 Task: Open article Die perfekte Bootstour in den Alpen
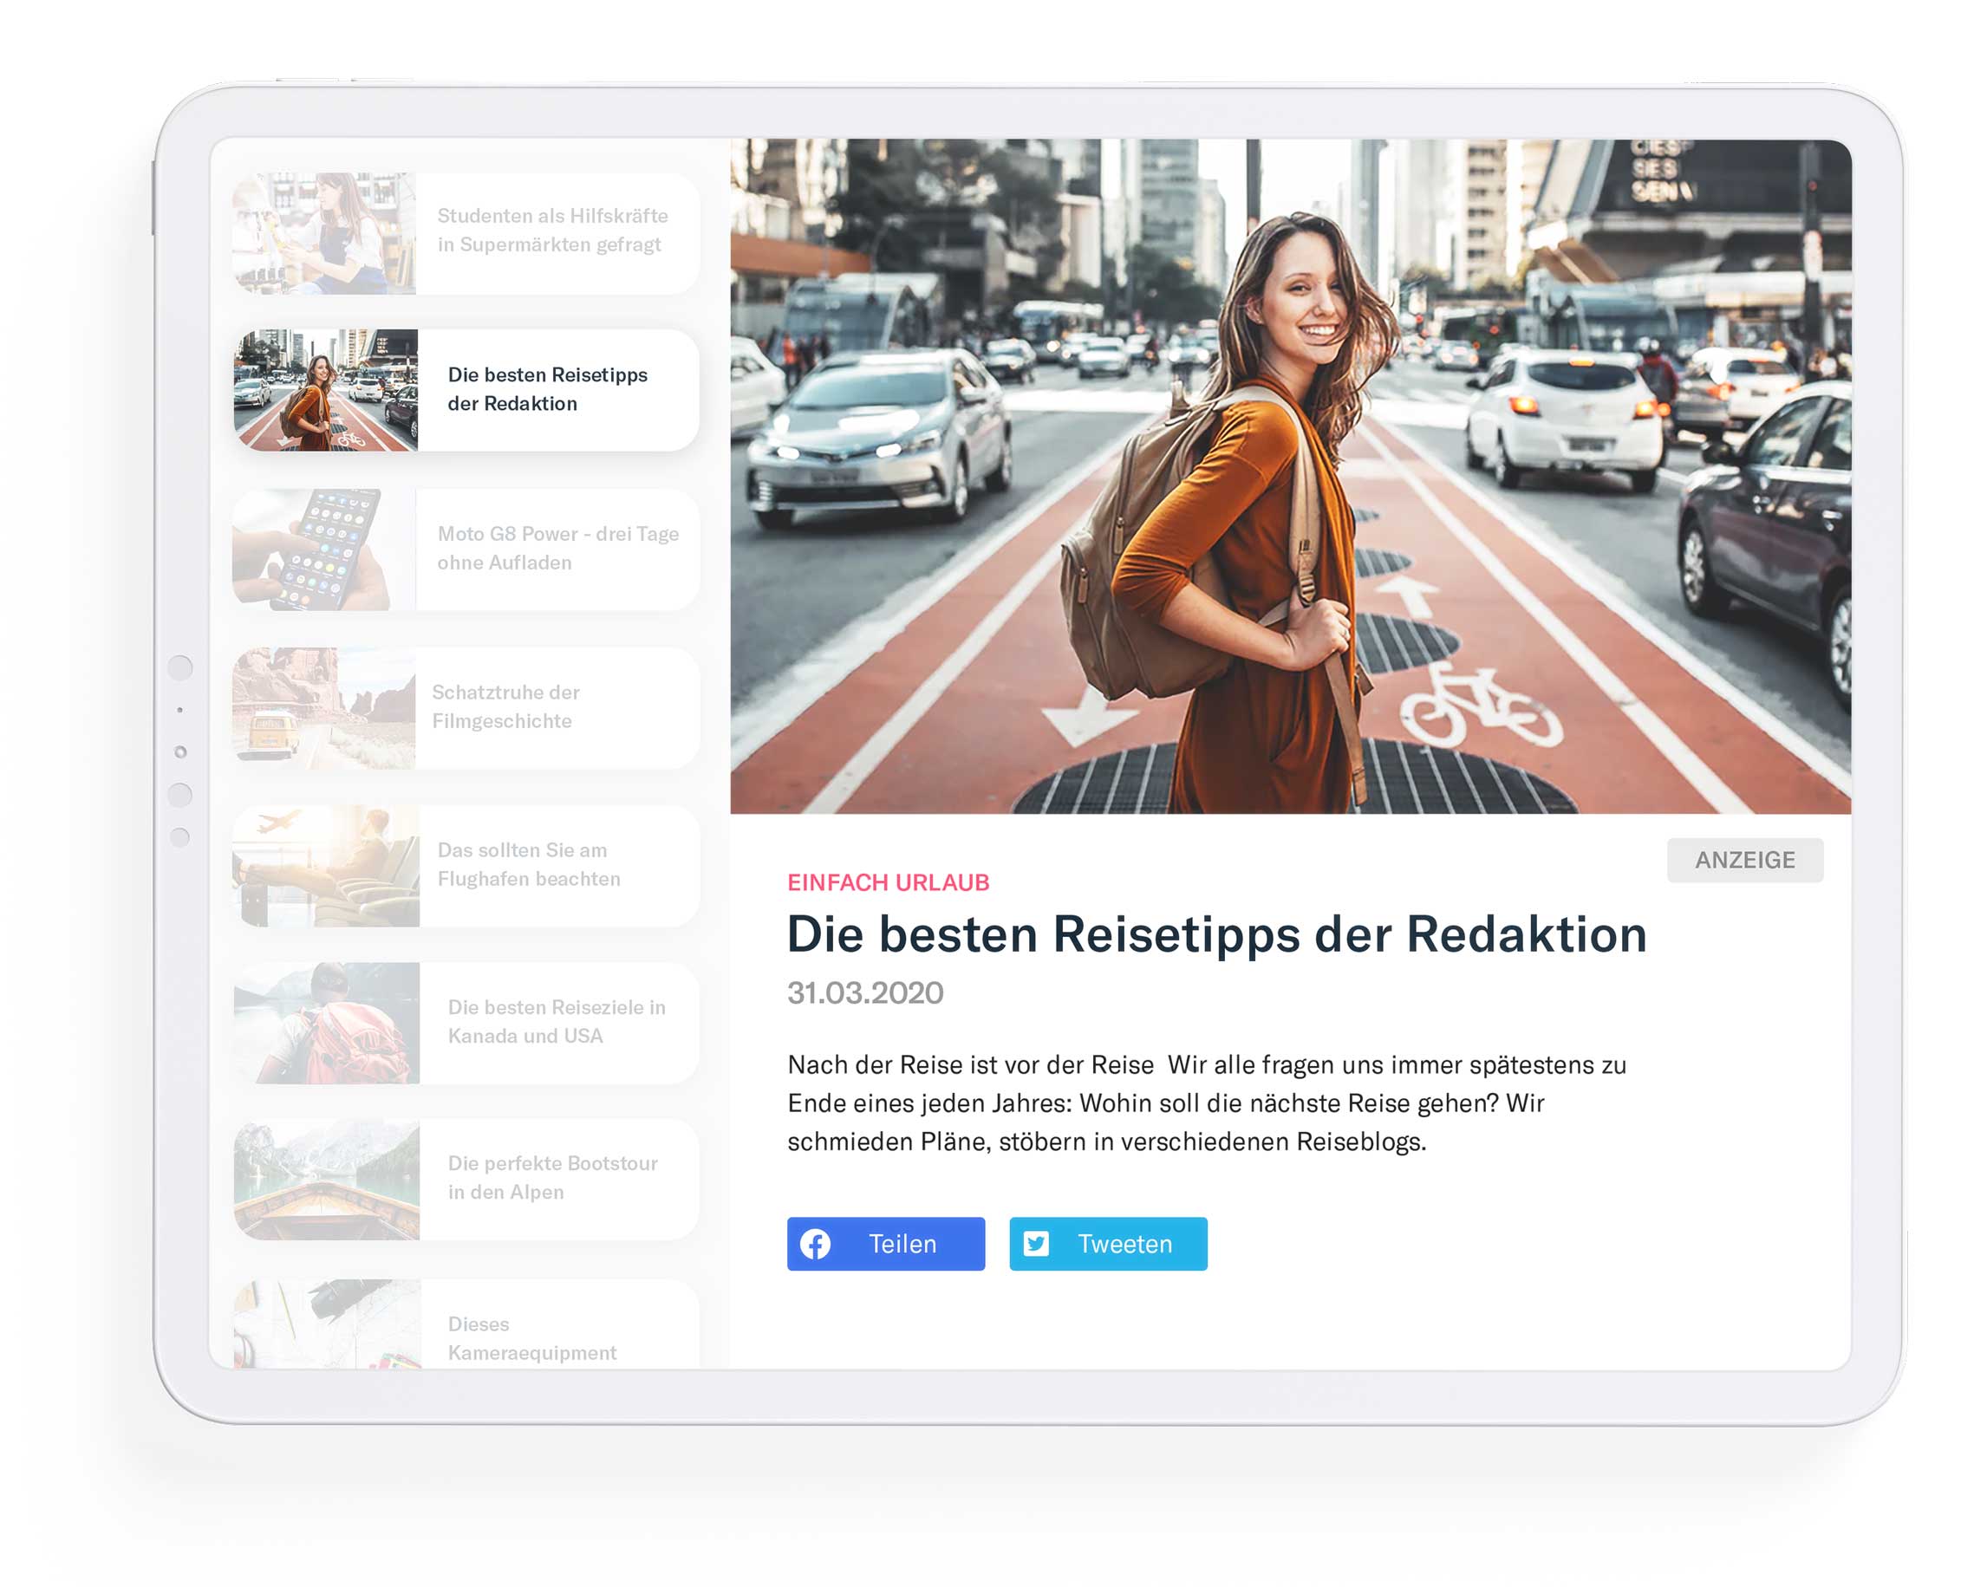pos(466,1179)
